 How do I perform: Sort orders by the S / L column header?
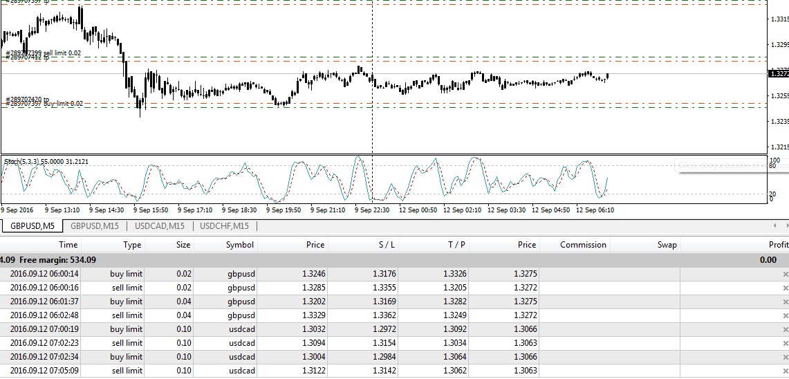[363, 245]
